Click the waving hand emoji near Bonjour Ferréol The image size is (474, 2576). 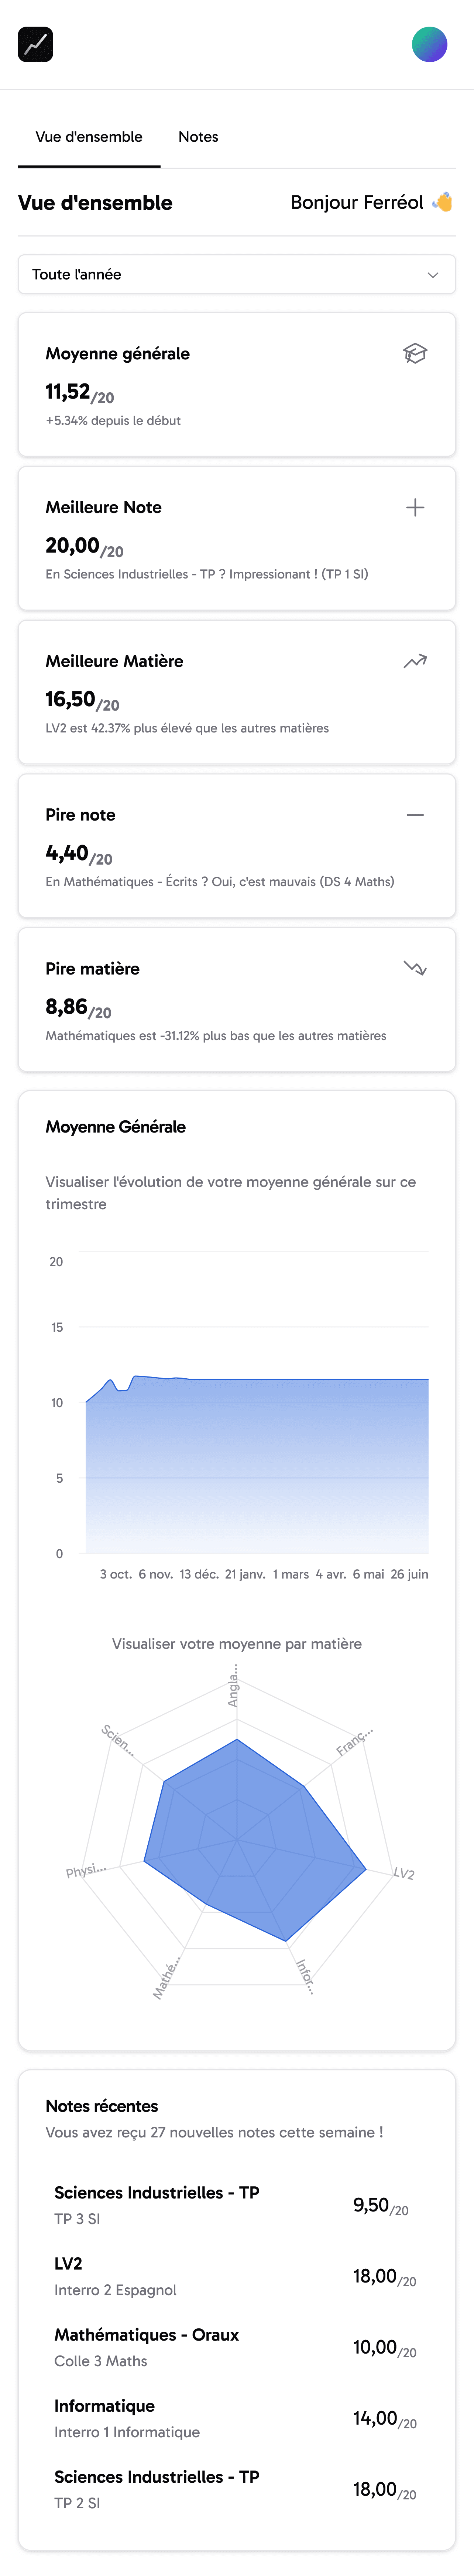(x=442, y=202)
